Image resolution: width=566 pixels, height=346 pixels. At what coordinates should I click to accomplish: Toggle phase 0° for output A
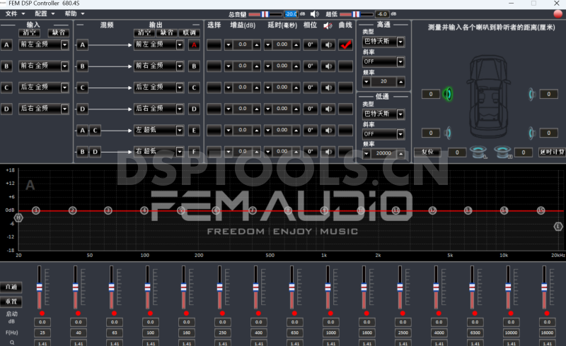[x=310, y=45]
